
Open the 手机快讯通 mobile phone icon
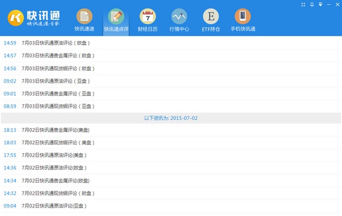(243, 17)
